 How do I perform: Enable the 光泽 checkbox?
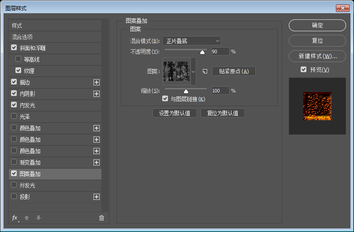[x=14, y=116]
